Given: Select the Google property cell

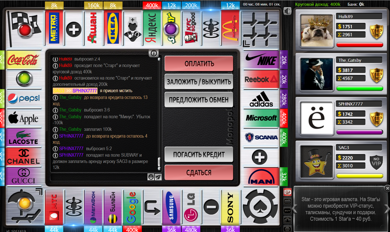Looking at the screenshot, I should pos(132,207).
